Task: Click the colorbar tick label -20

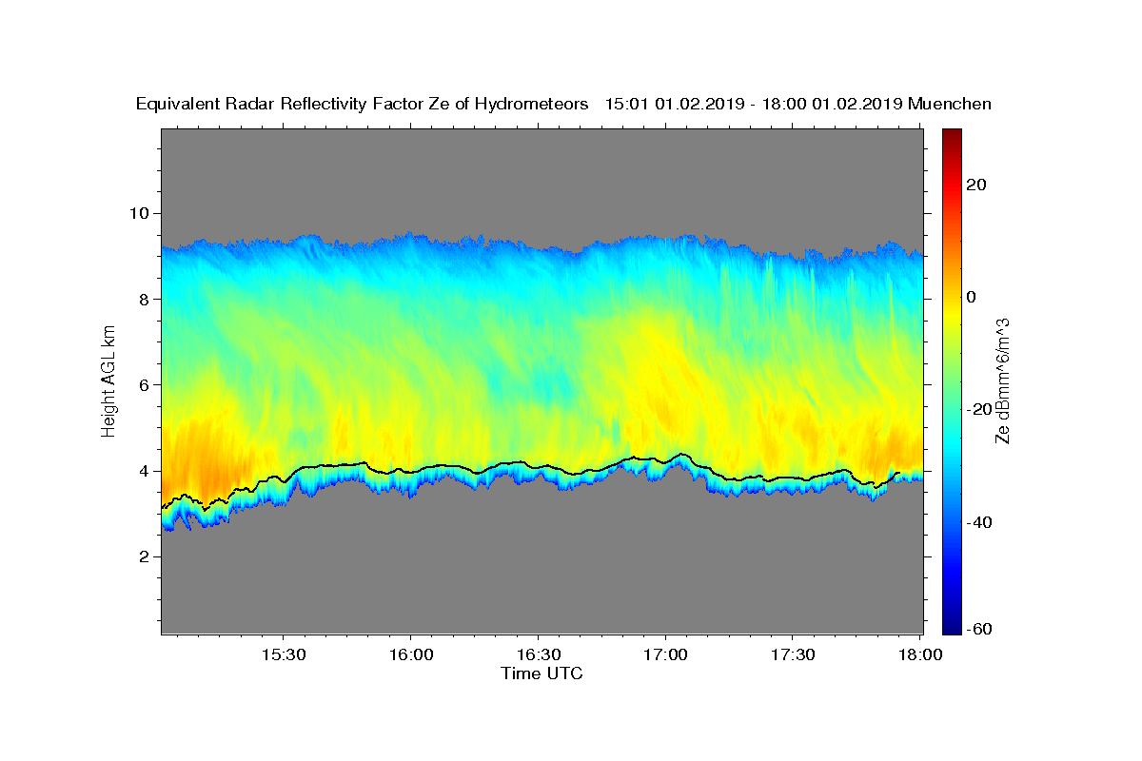Action: (x=980, y=409)
